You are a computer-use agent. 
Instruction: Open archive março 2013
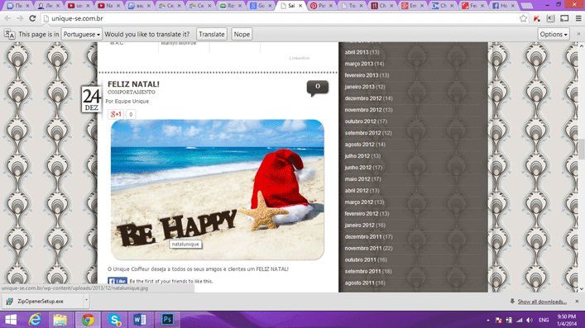(x=364, y=64)
